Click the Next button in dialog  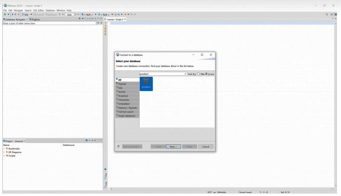click(x=173, y=147)
